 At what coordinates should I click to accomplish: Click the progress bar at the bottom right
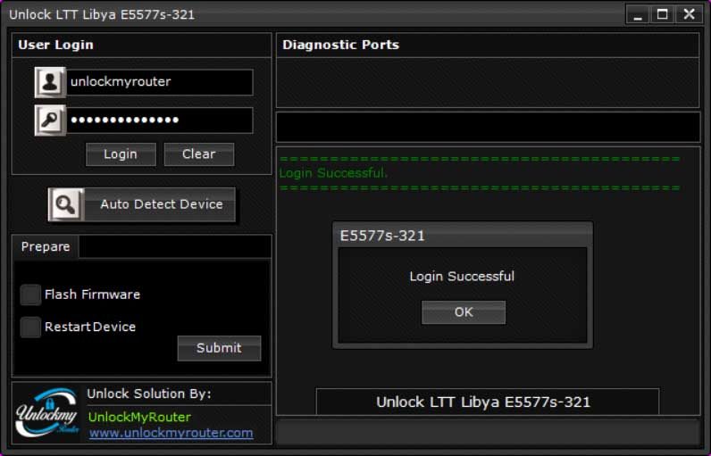487,432
